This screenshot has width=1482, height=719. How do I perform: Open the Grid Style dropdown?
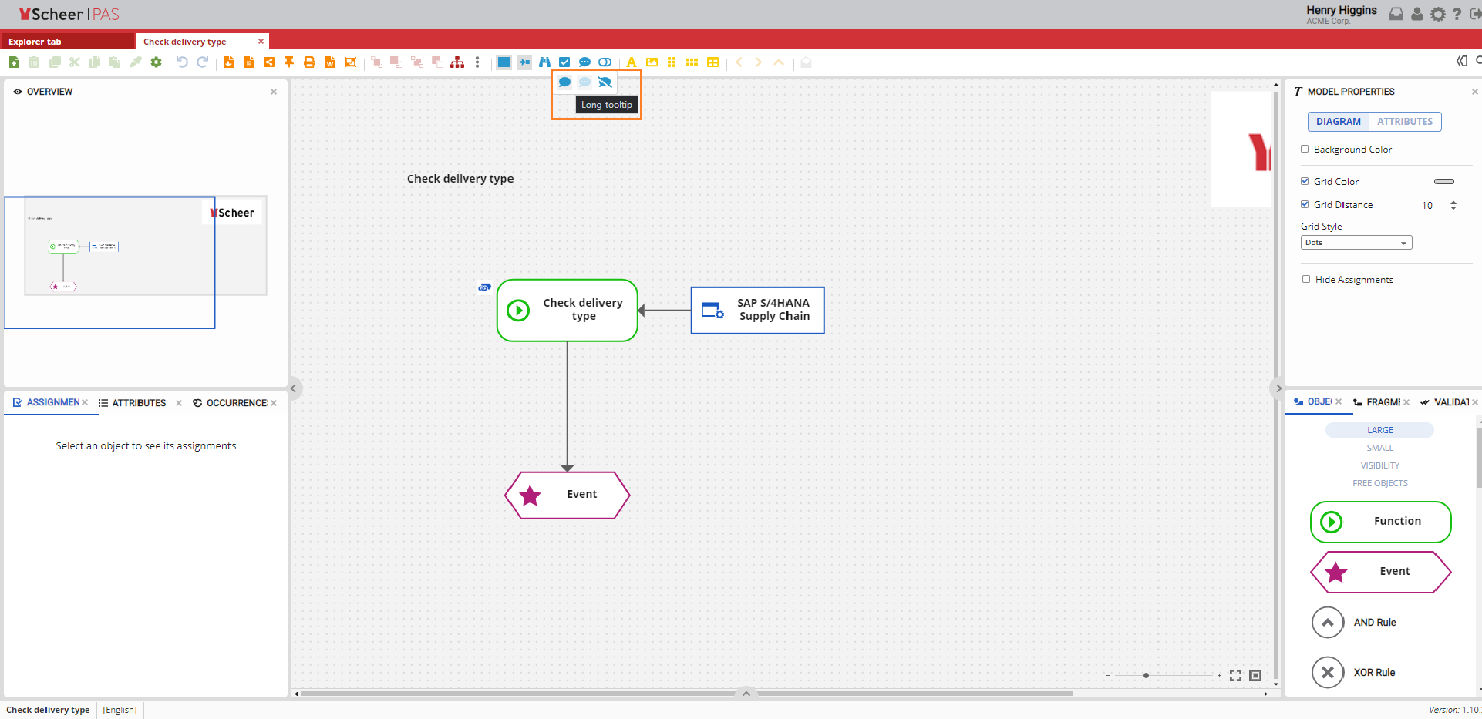(1356, 243)
